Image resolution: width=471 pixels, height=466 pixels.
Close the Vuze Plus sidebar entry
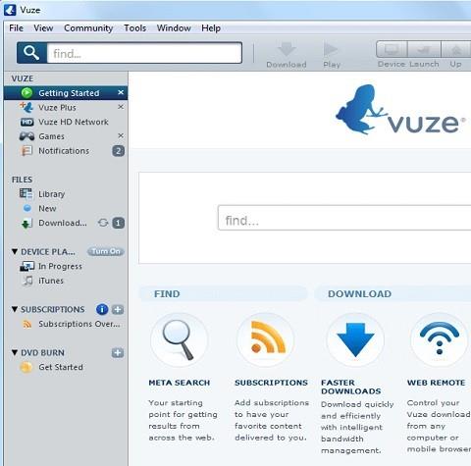click(x=121, y=107)
